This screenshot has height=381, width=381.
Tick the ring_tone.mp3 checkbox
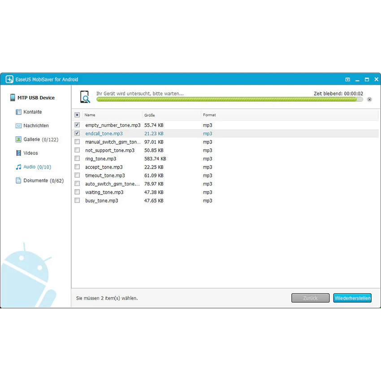[77, 158]
